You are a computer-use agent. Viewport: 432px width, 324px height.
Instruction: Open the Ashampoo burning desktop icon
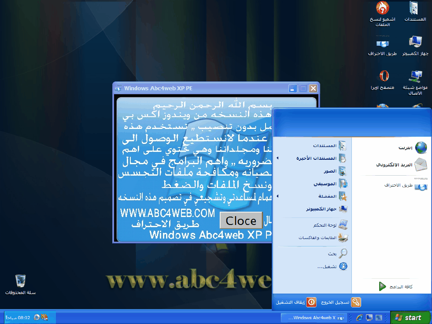(x=382, y=8)
